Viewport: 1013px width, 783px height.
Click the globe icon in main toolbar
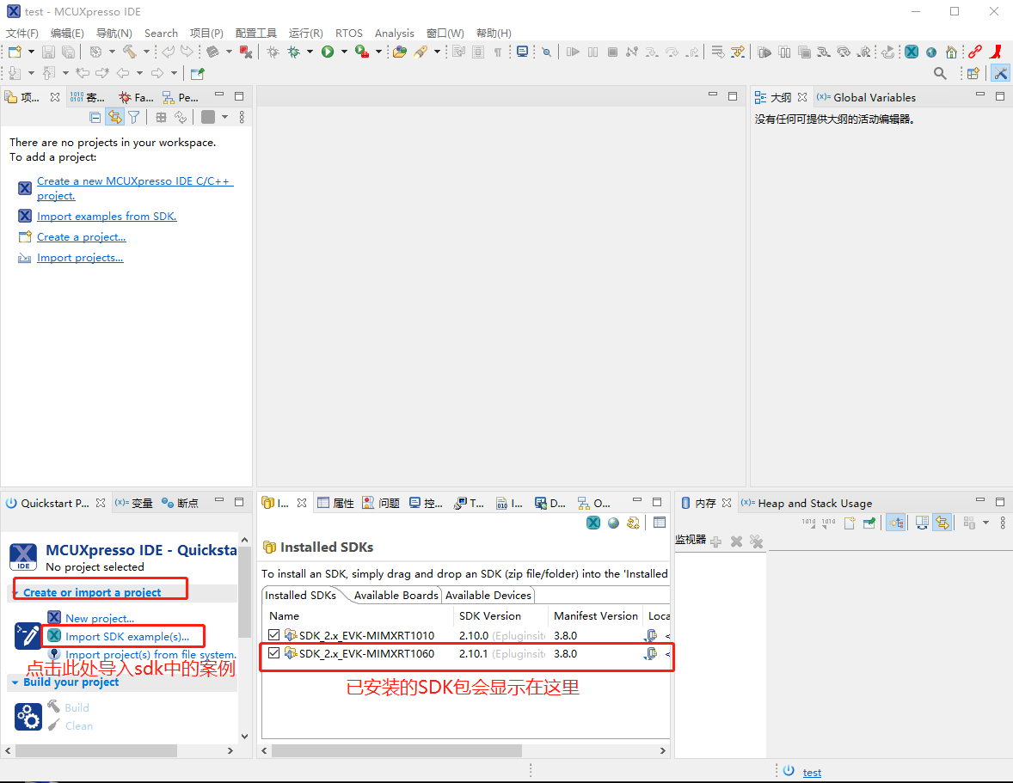931,52
